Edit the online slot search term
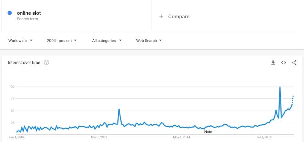 coord(29,13)
